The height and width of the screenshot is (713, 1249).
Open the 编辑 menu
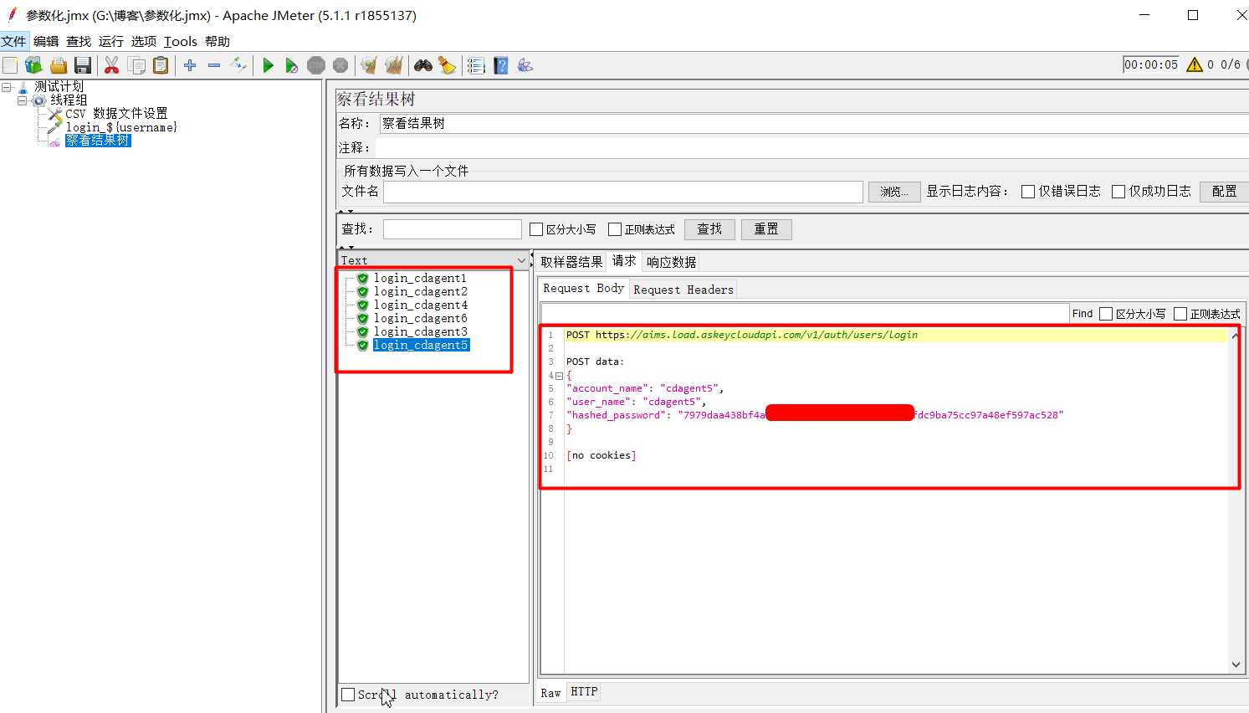[x=46, y=41]
